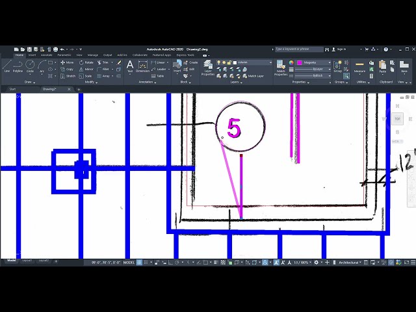The width and height of the screenshot is (416, 312).
Task: Click the Plot printer icon
Action: click(55, 49)
